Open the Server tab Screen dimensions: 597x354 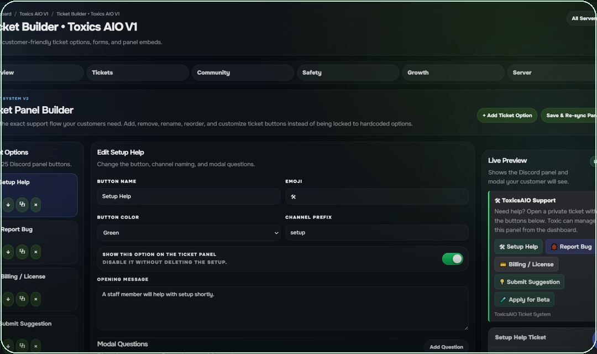pos(552,72)
